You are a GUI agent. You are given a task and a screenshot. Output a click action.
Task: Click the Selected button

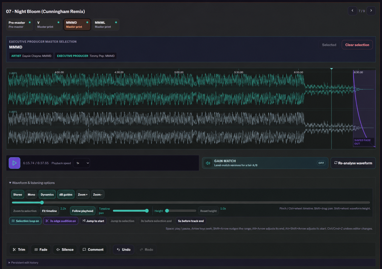click(329, 45)
